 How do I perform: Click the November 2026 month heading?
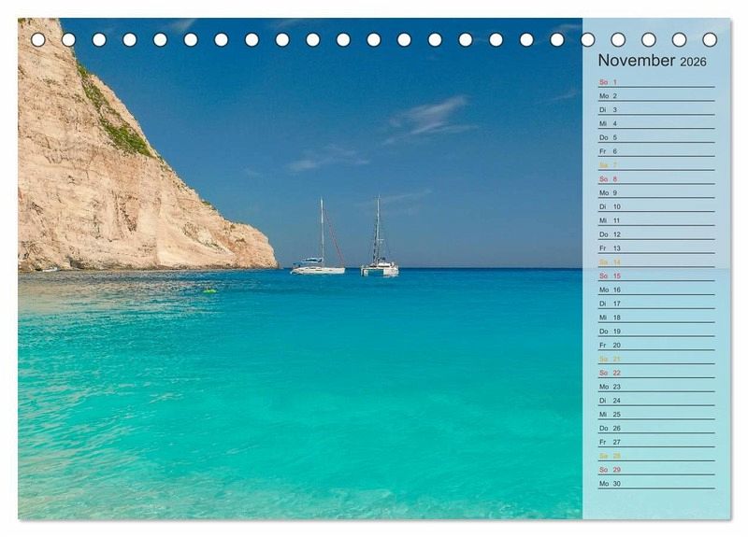(652, 61)
